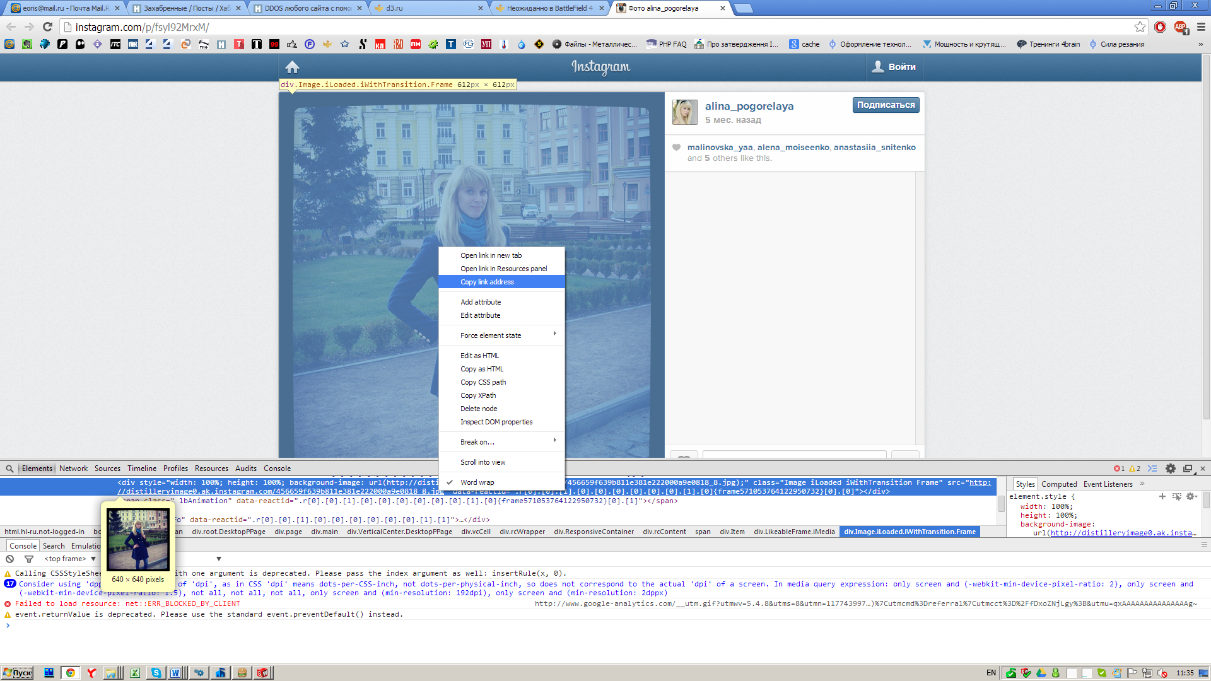This screenshot has width=1211, height=681.
Task: Open Styles pane gear dropdown
Action: point(1191,496)
